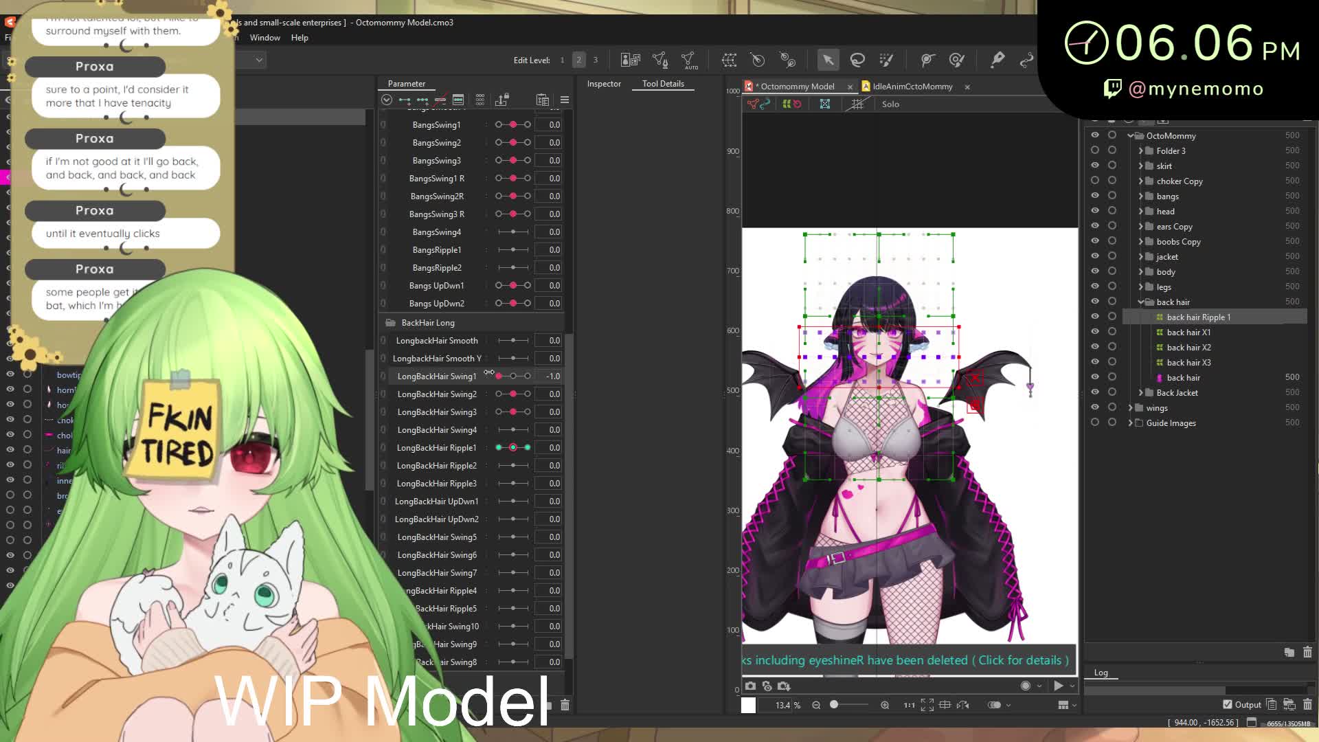Select the back hair X2 deformer
The height and width of the screenshot is (742, 1319).
coord(1188,348)
